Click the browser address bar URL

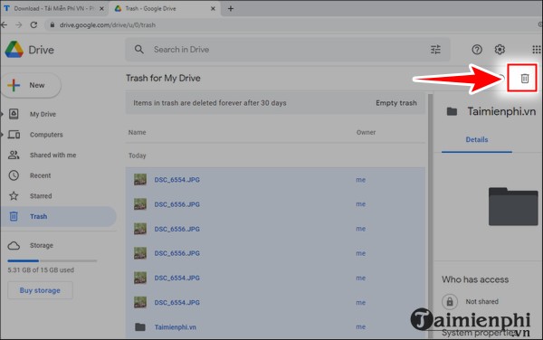108,25
